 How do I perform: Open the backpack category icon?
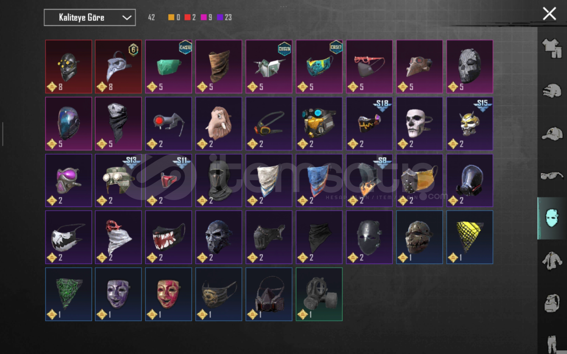(x=552, y=303)
